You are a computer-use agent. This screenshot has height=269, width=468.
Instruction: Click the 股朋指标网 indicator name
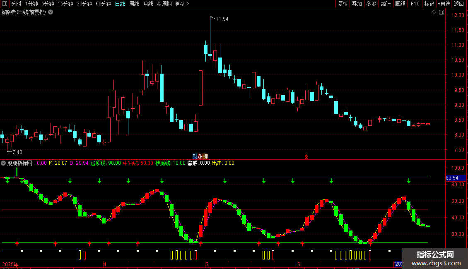pyautogui.click(x=20, y=163)
